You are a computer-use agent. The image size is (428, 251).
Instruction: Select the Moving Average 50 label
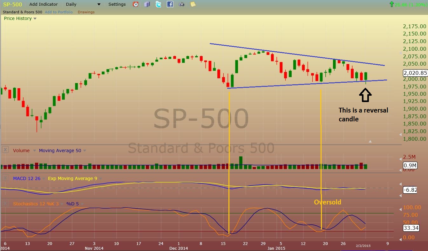pyautogui.click(x=60, y=151)
